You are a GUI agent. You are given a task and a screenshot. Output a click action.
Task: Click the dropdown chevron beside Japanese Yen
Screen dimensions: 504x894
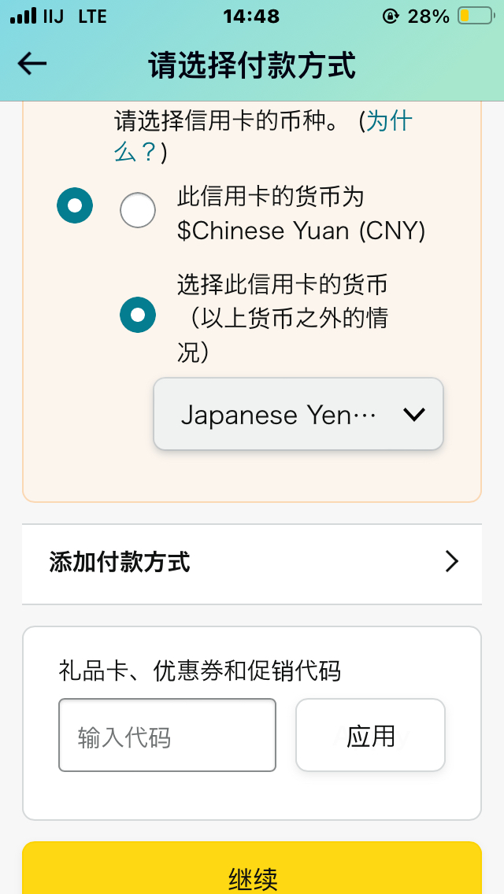pyautogui.click(x=413, y=415)
